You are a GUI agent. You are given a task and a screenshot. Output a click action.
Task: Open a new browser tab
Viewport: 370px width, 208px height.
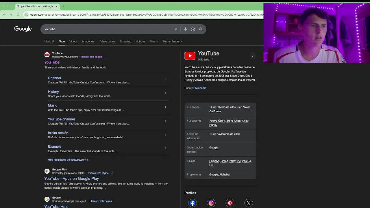[x=64, y=6]
